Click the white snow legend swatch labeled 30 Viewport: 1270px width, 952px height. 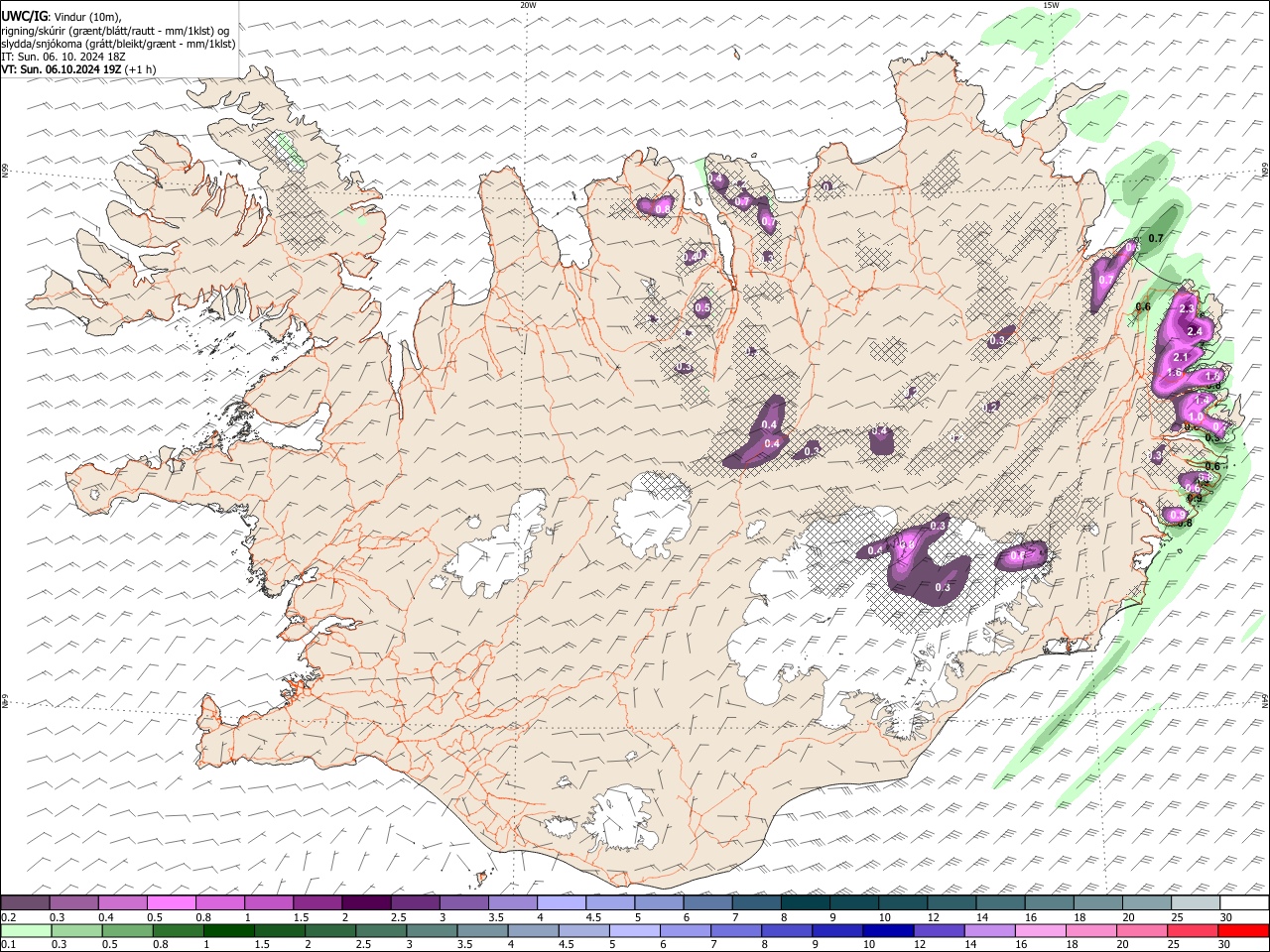pos(1244,902)
